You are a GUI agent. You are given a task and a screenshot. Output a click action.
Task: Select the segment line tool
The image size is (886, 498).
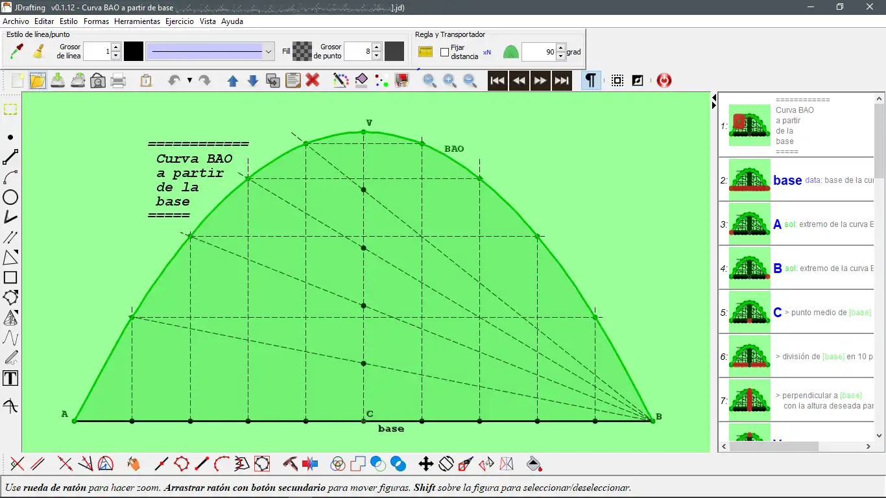pyautogui.click(x=10, y=157)
